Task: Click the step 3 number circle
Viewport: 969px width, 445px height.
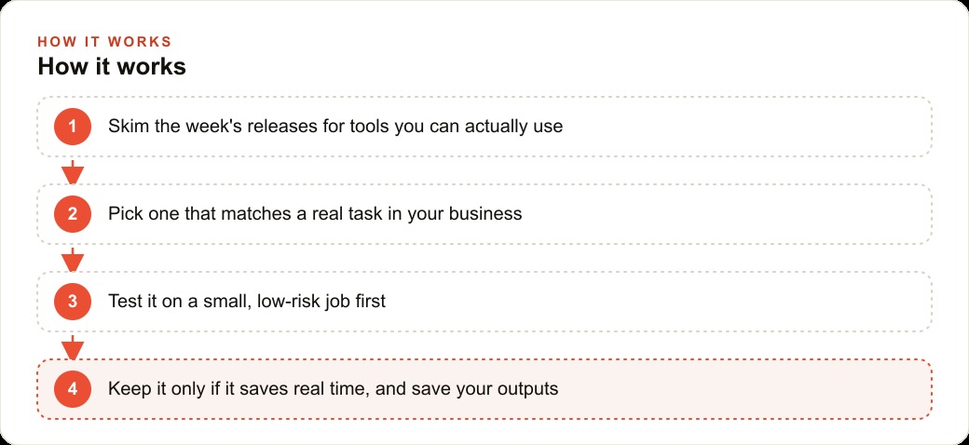Action: coord(73,302)
